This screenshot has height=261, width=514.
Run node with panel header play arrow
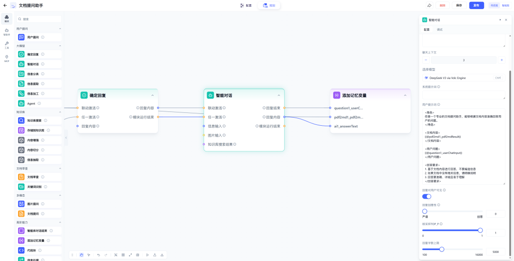pos(500,20)
